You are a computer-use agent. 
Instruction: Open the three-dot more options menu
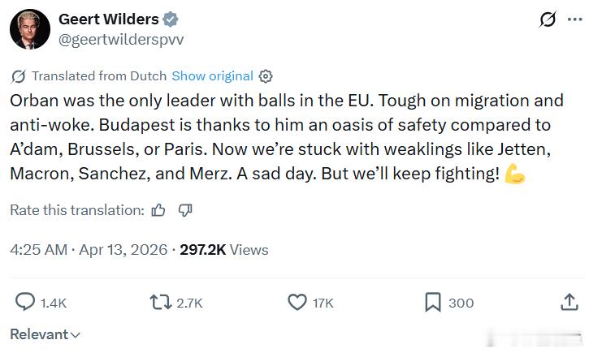(574, 20)
